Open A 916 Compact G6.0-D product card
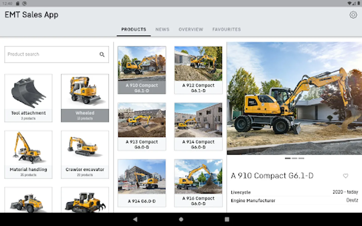Screen dimensions: 362x226 point(198,183)
